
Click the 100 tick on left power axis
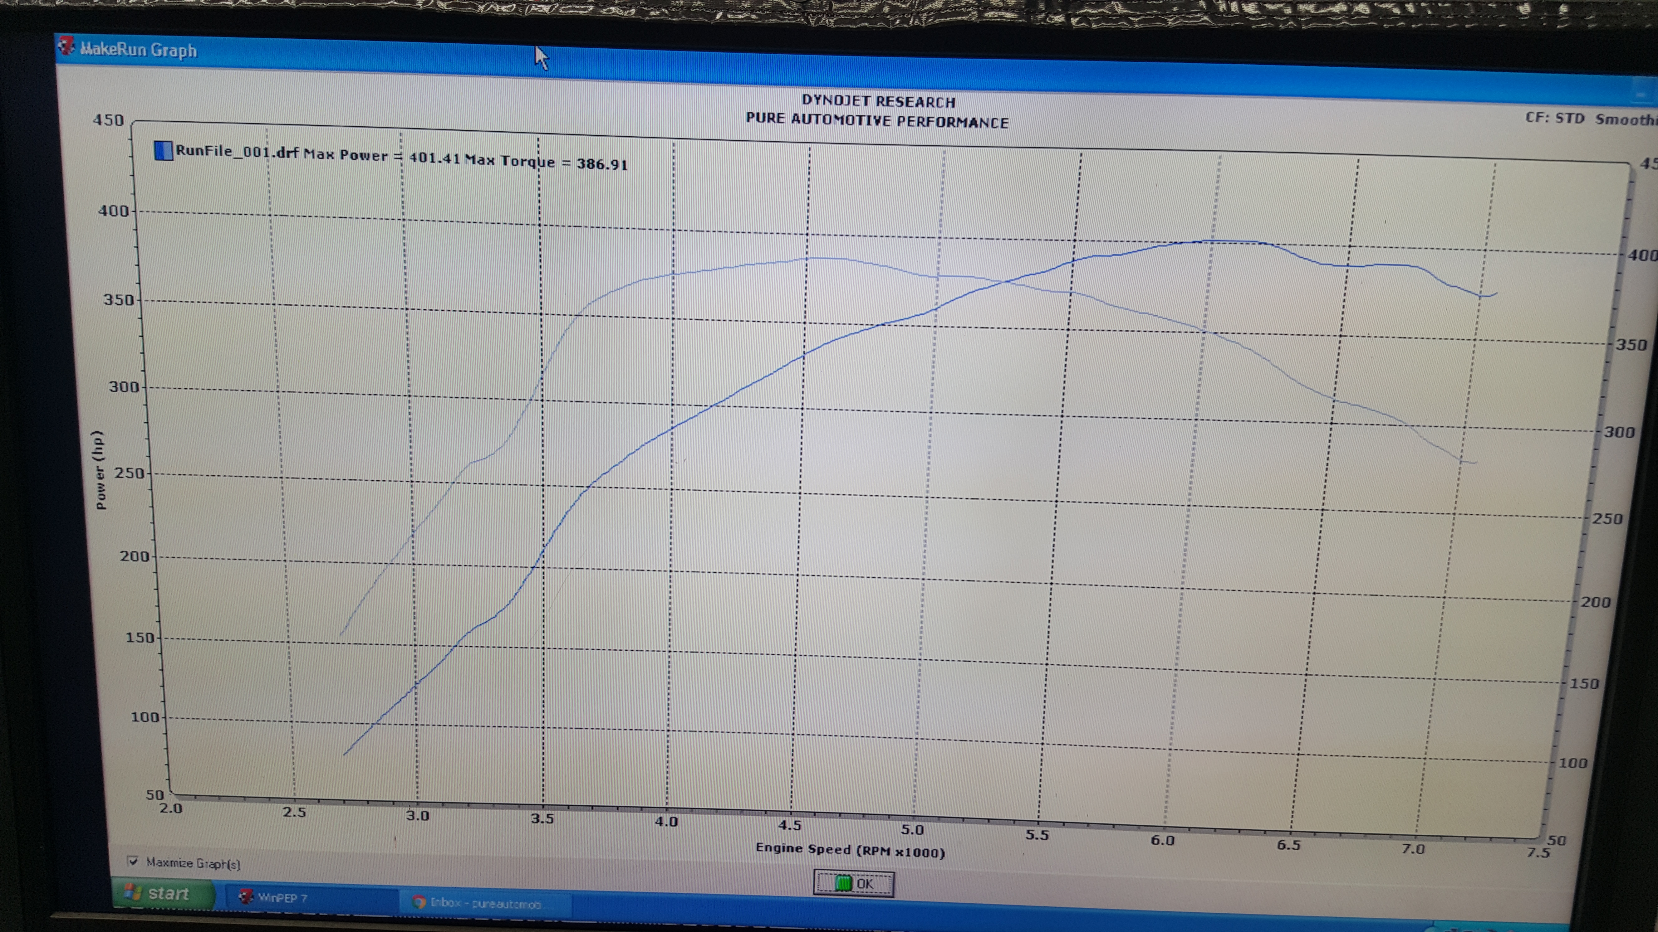tap(145, 716)
